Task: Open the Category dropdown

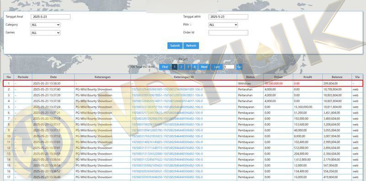Action: (x=45, y=25)
